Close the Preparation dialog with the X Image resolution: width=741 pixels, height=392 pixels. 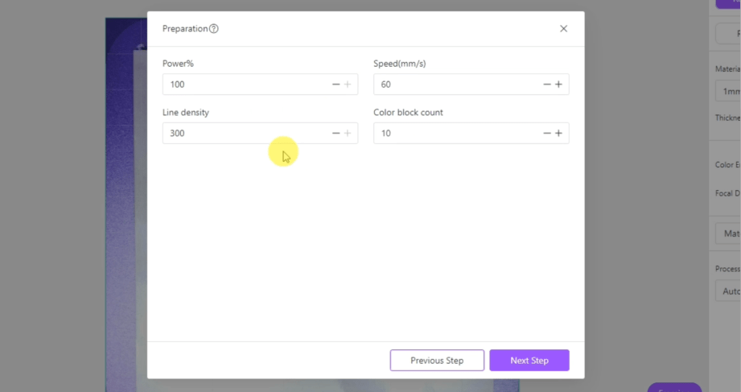coord(563,29)
